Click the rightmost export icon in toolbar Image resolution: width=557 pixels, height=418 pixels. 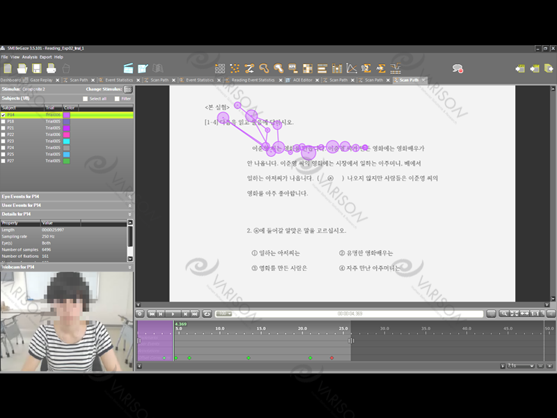tap(549, 68)
